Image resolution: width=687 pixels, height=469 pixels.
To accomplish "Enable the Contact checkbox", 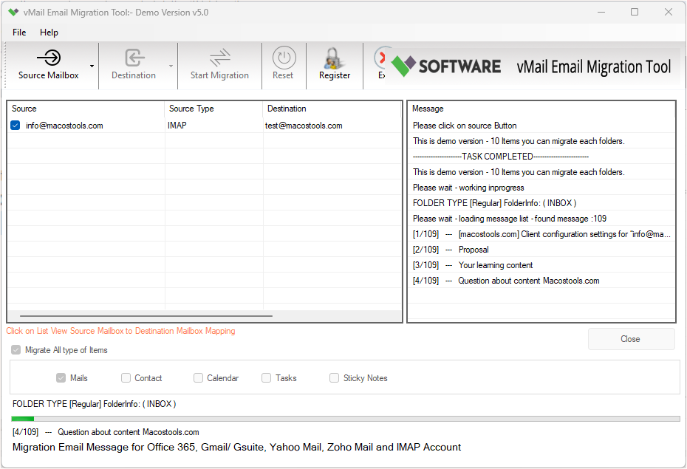I will click(126, 378).
